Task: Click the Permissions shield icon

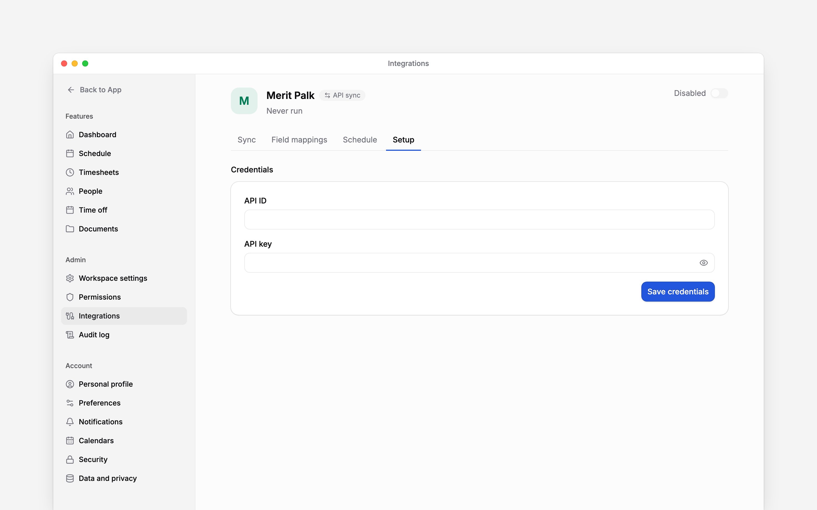Action: click(70, 297)
